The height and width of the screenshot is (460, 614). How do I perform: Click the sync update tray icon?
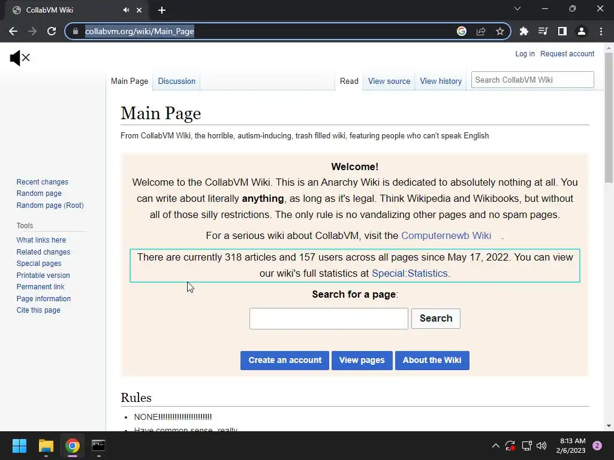[510, 446]
